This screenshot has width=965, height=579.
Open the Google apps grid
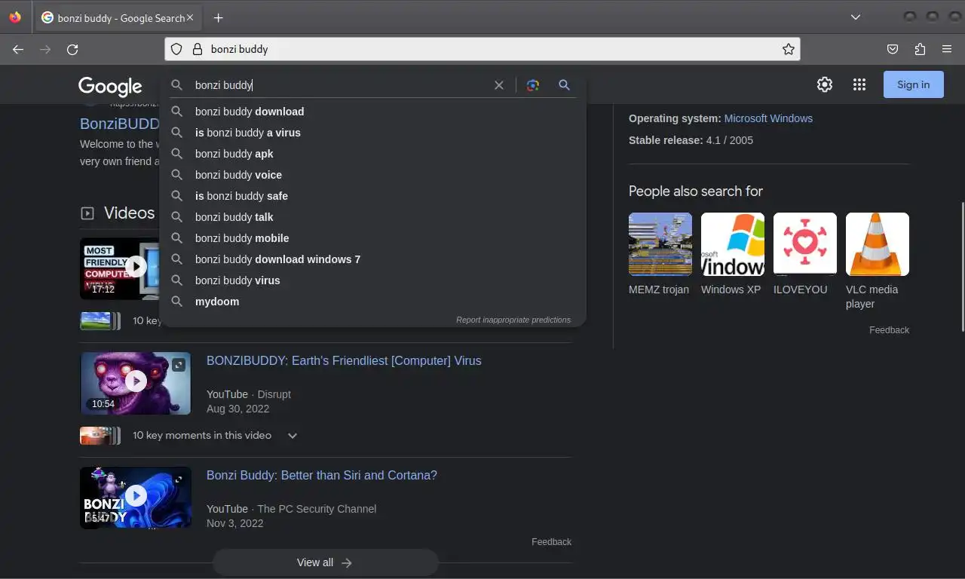coord(859,84)
